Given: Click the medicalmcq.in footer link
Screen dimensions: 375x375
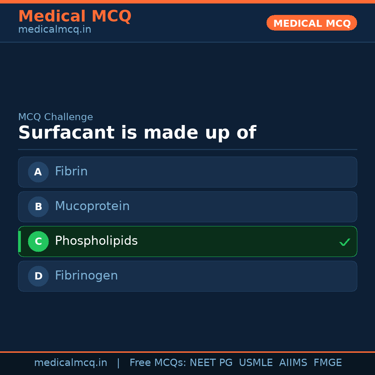Looking at the screenshot, I should pyautogui.click(x=70, y=362).
